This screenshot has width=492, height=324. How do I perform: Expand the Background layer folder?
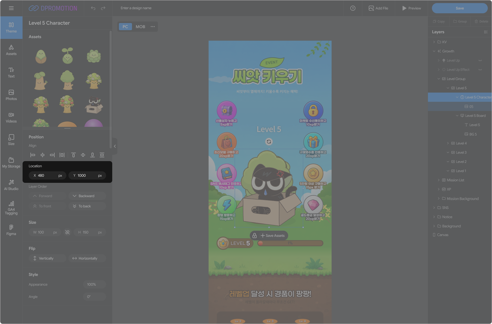[434, 226]
